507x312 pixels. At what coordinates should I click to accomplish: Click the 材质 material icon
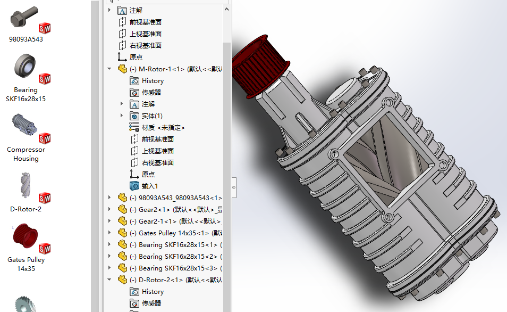(x=134, y=127)
